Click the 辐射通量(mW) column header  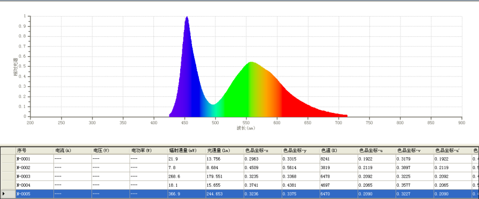[x=187, y=150]
